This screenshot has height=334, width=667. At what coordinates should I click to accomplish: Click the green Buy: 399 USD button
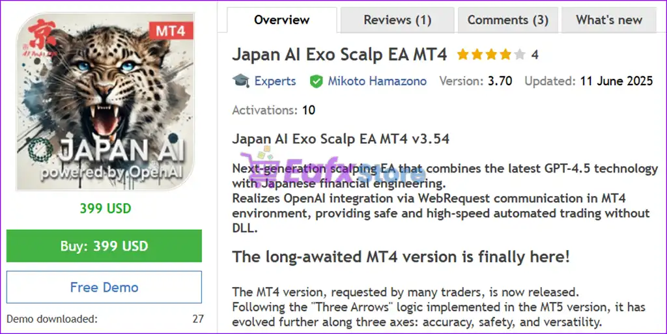(104, 246)
